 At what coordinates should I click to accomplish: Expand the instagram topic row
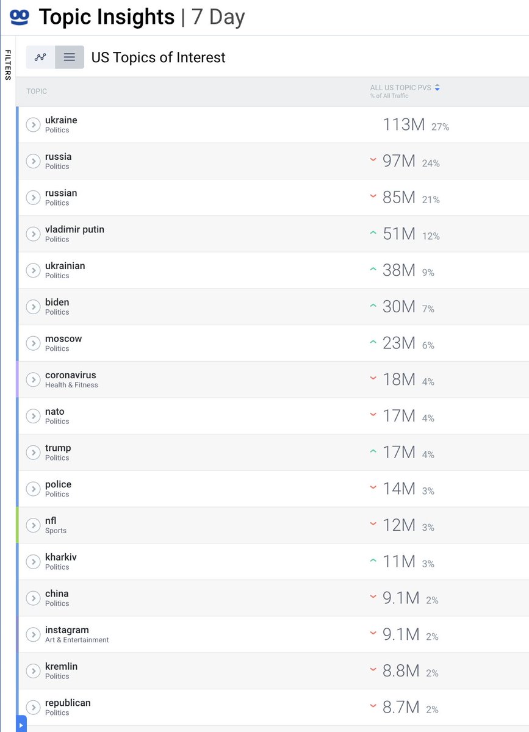pyautogui.click(x=33, y=634)
